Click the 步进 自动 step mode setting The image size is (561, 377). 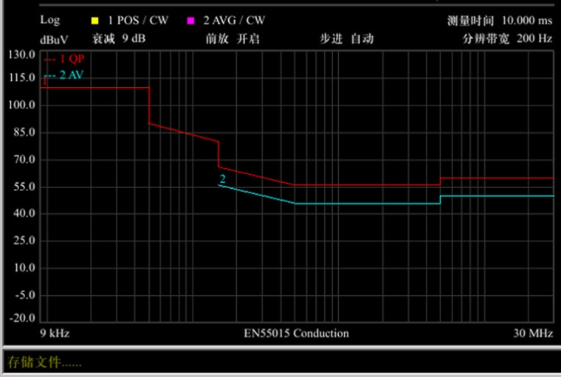(x=346, y=38)
